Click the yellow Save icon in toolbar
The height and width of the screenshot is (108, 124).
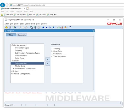point(7,27)
